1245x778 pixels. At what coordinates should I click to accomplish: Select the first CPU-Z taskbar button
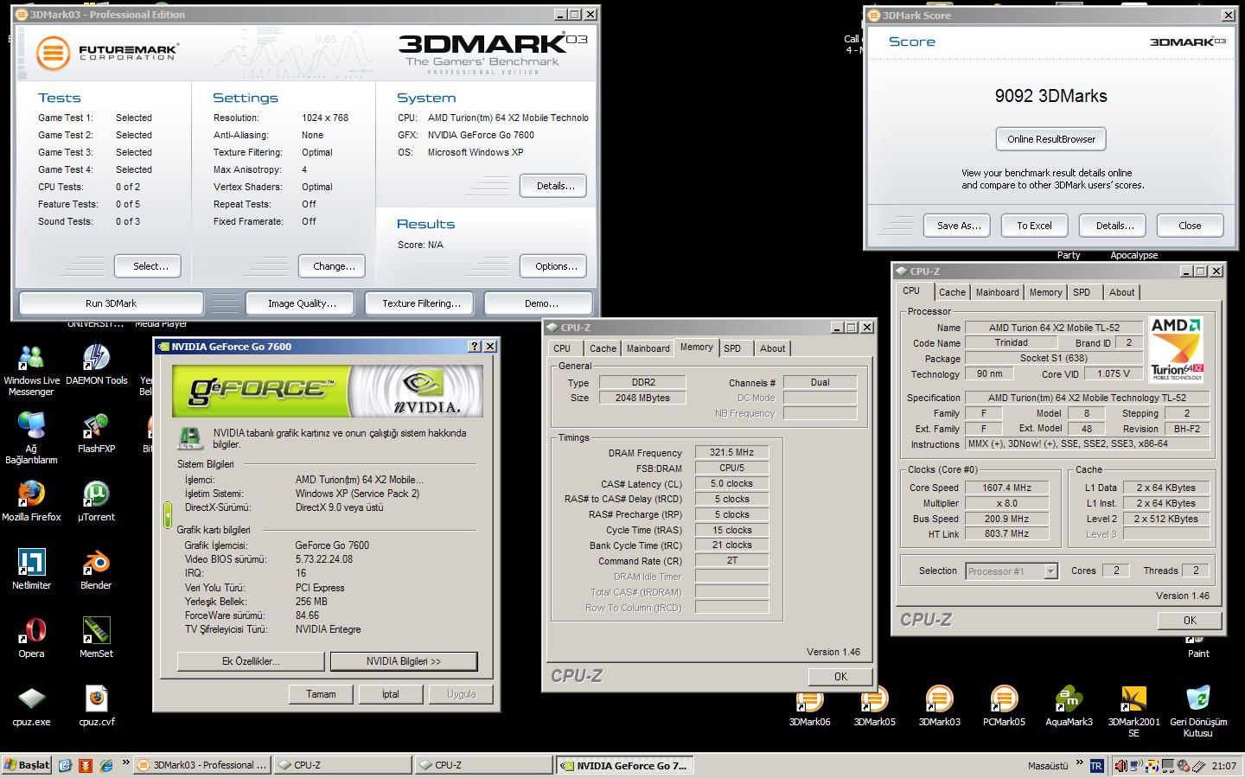point(343,765)
